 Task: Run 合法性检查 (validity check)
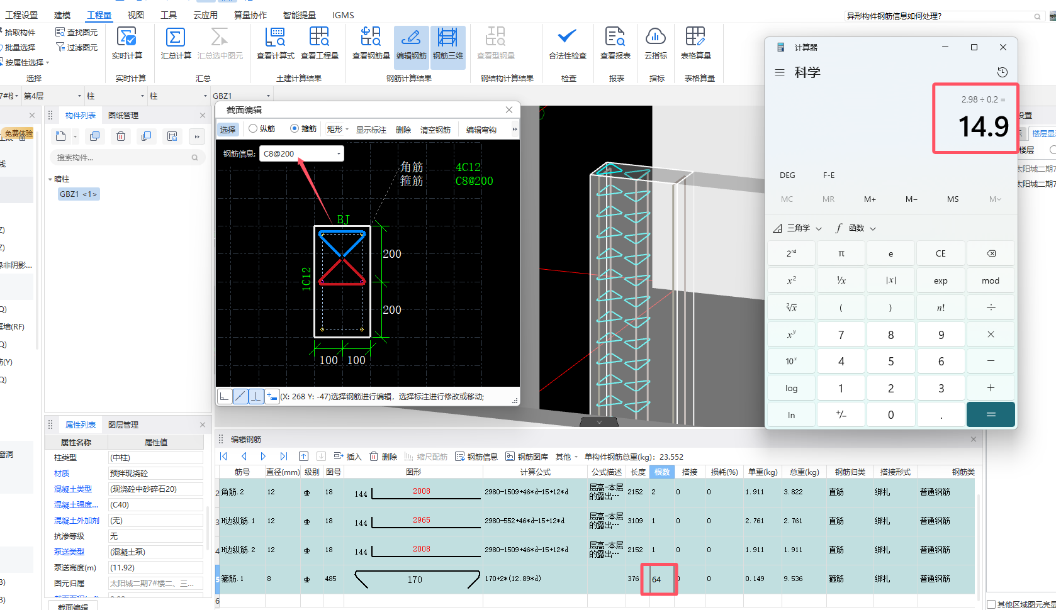tap(567, 44)
